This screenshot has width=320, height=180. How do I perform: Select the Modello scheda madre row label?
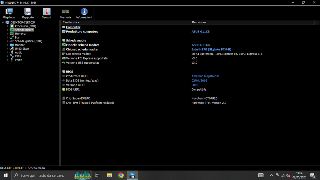(82, 45)
